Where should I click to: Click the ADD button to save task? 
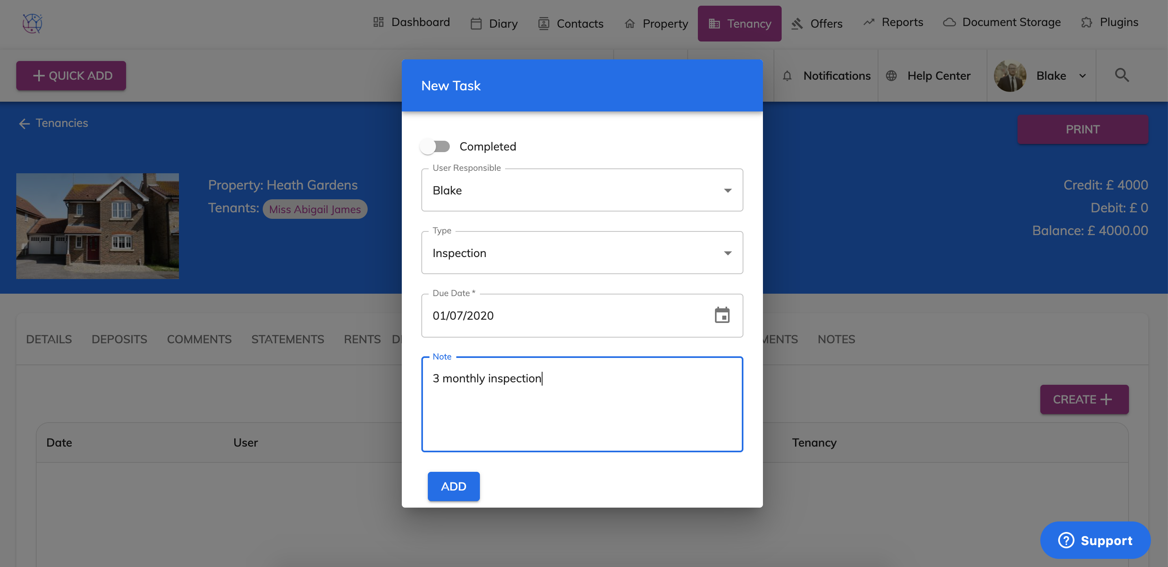coord(453,486)
